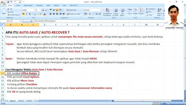186x105 pixels.
Task: Click Clear button in Editing group
Action: point(150,15)
